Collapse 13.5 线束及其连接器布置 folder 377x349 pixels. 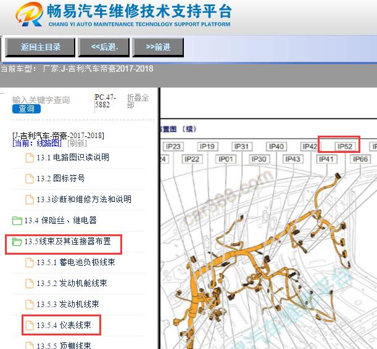tap(67, 241)
